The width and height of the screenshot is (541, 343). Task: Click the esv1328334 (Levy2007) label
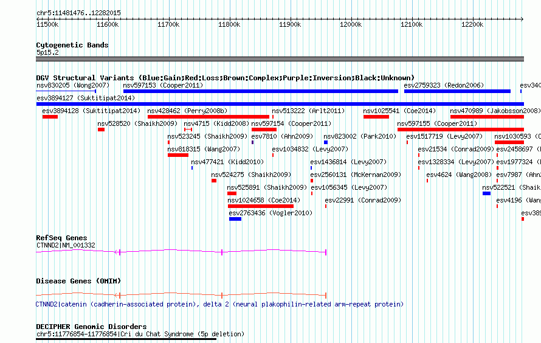456,162
